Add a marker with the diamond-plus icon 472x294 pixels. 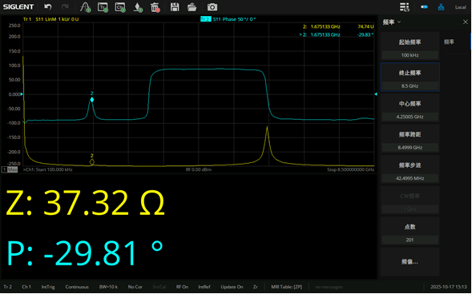click(138, 7)
